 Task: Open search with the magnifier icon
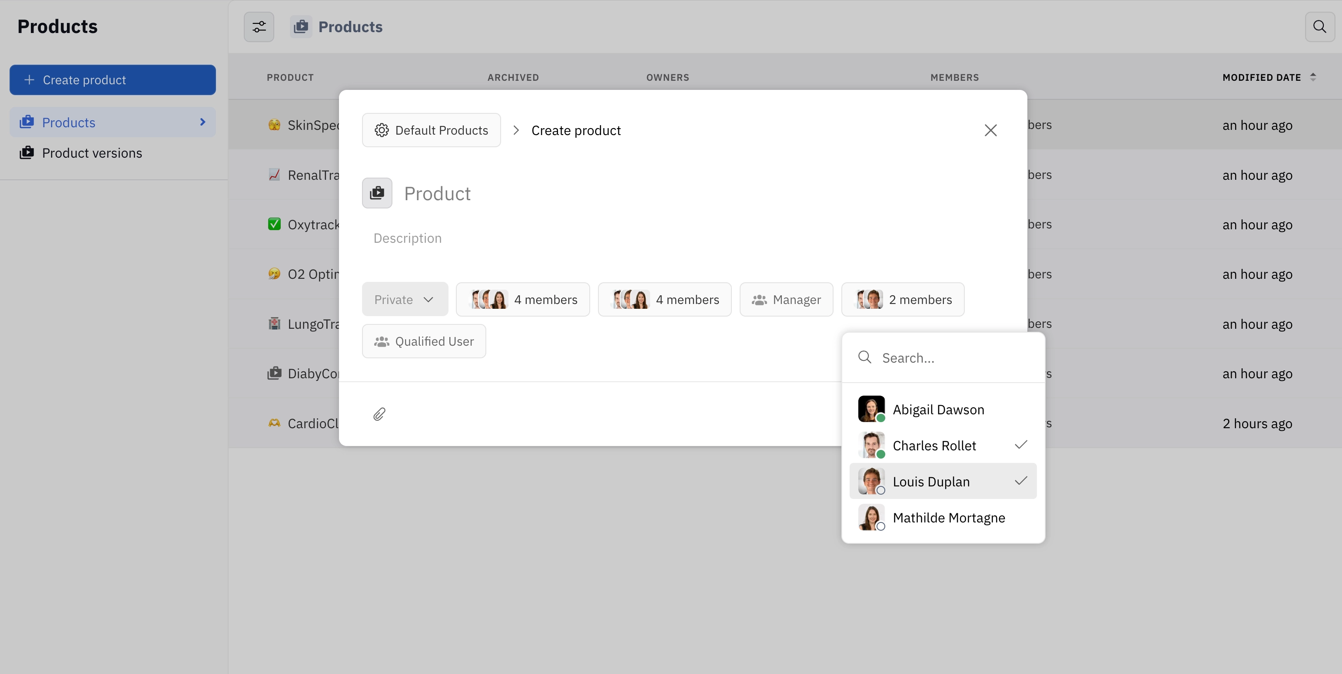tap(1319, 26)
